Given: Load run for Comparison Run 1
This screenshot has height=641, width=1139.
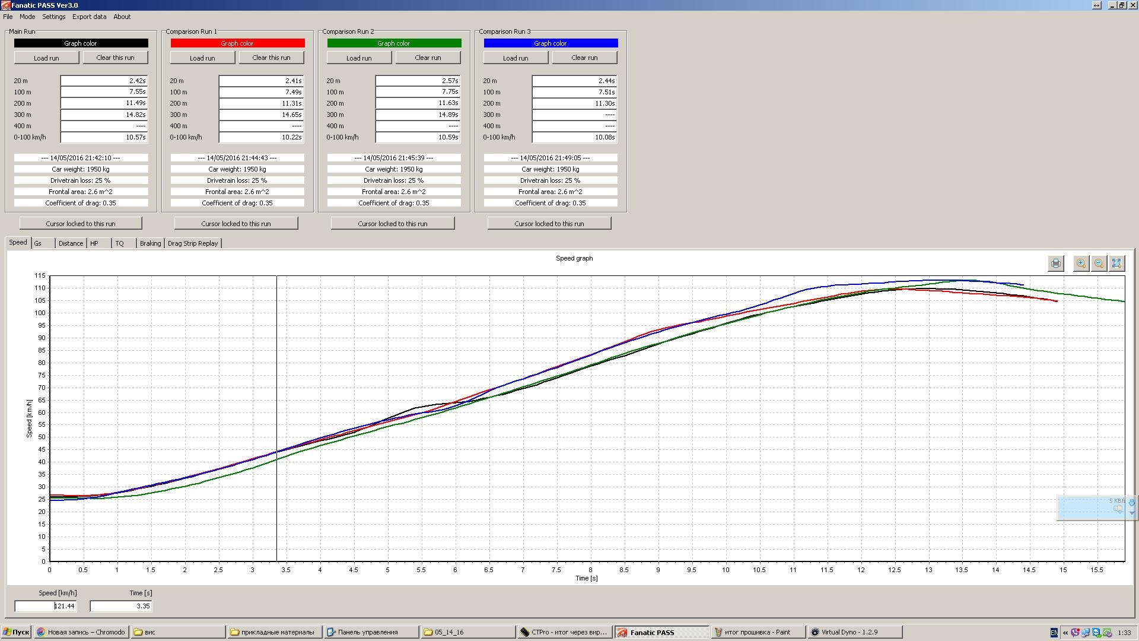Looking at the screenshot, I should [203, 58].
